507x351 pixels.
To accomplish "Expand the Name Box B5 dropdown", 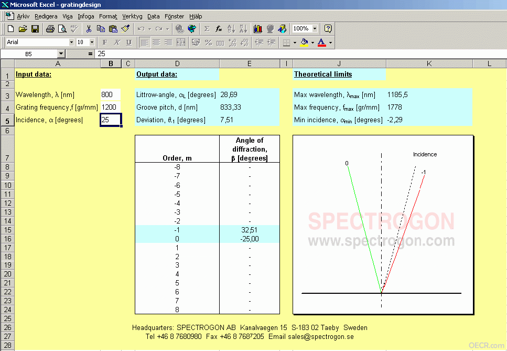I will (61, 54).
